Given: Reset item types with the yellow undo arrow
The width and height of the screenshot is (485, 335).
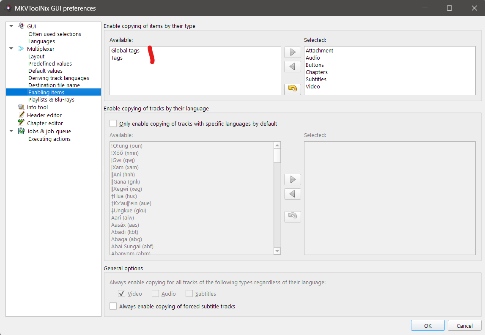Looking at the screenshot, I should coord(292,89).
